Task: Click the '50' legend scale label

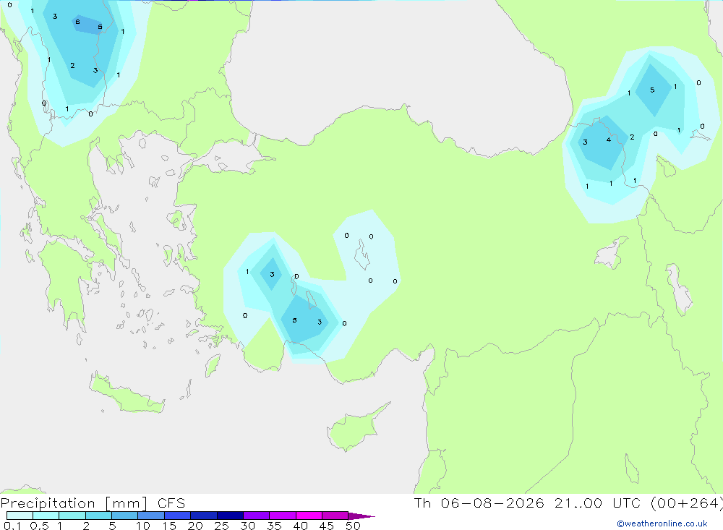Action: pos(353,526)
